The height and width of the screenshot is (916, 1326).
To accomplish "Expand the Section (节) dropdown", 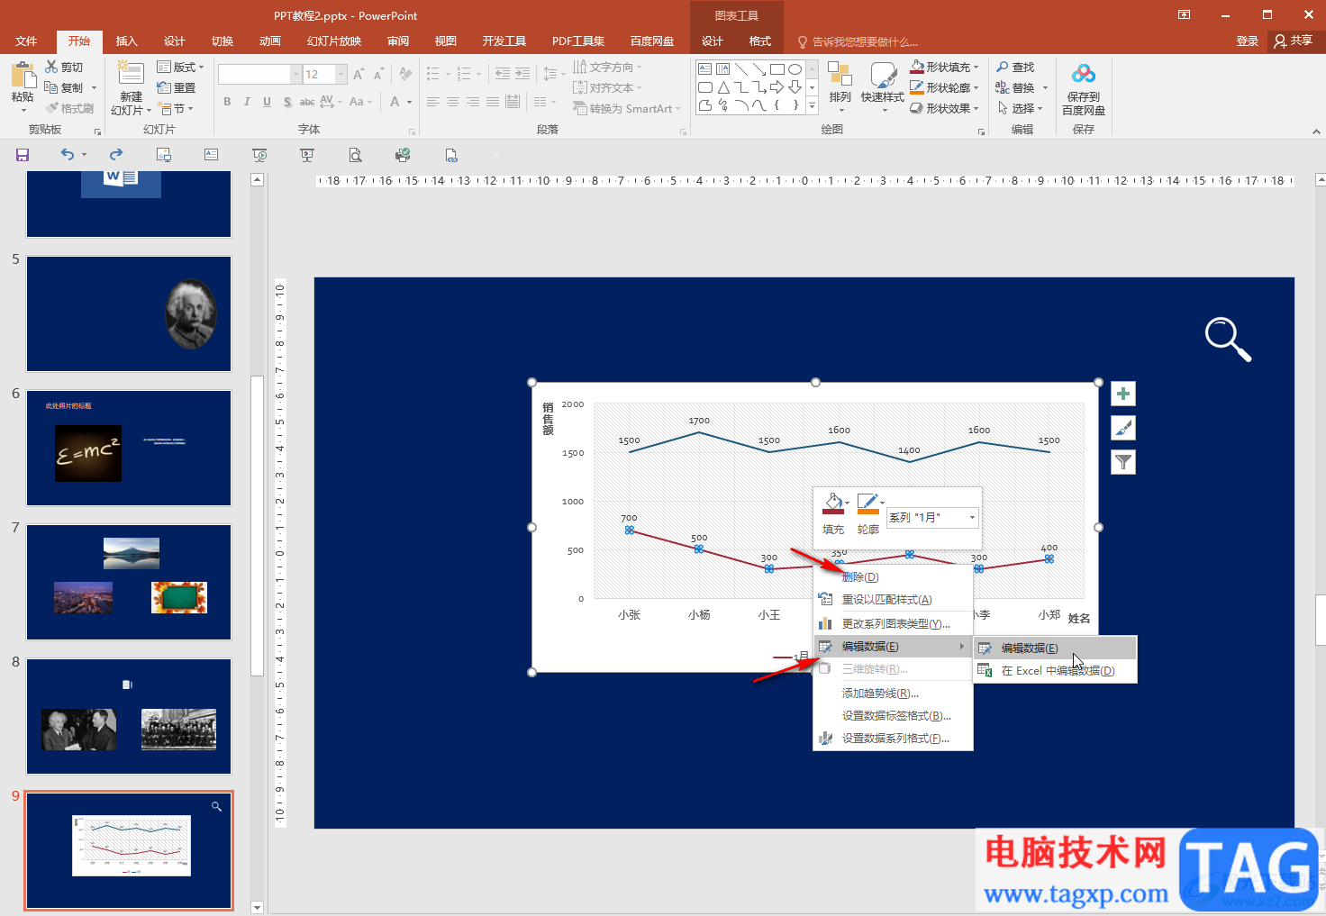I will (177, 108).
